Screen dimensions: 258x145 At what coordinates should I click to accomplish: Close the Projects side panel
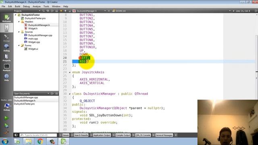pyautogui.click(x=56, y=11)
